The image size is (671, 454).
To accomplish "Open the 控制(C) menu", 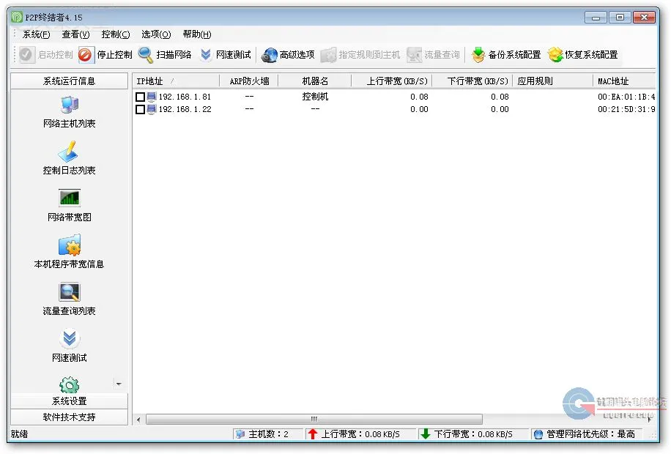I will 115,34.
